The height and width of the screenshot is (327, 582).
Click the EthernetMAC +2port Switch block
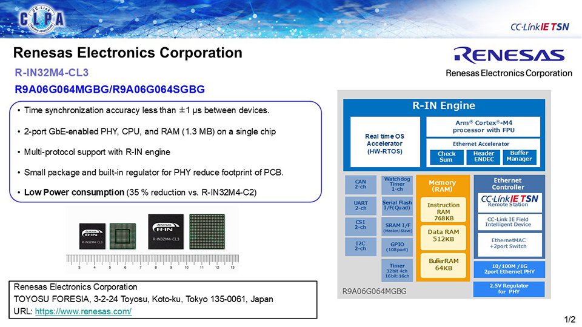click(x=510, y=244)
